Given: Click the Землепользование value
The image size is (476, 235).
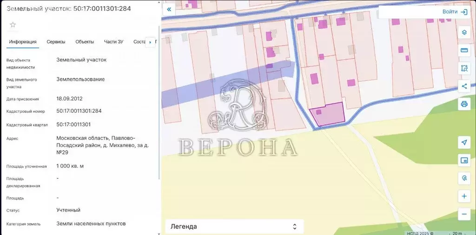Looking at the screenshot, I should coord(80,79).
